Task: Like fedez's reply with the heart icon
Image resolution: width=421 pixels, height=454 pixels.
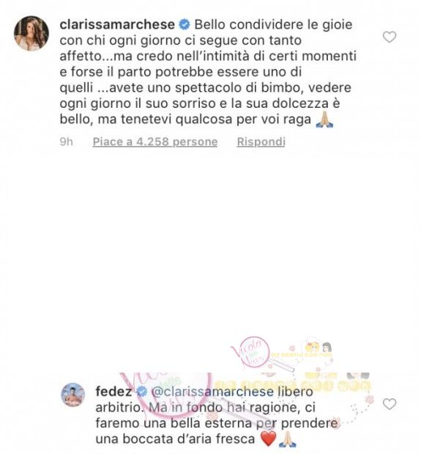Action: 390,404
